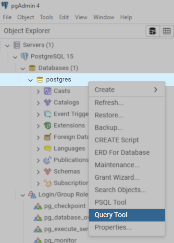174x243 pixels.
Task: Open the Help menu
Action: tap(126, 17)
